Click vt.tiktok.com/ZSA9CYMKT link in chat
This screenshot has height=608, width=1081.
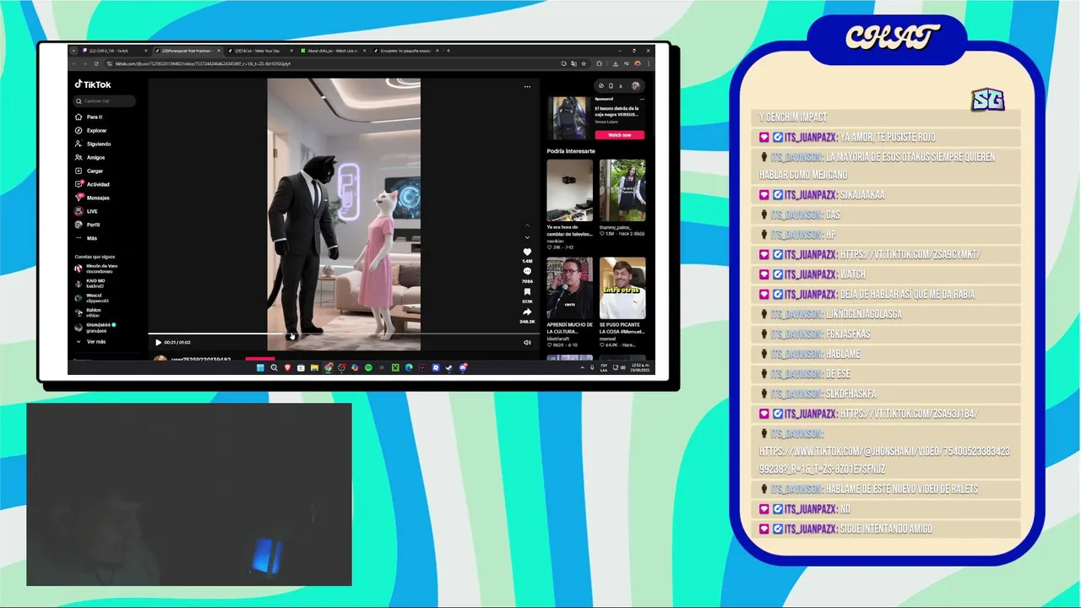pyautogui.click(x=910, y=254)
